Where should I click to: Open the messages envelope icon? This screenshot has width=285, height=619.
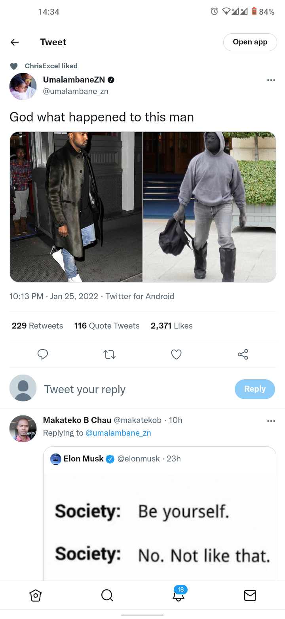pos(250,595)
